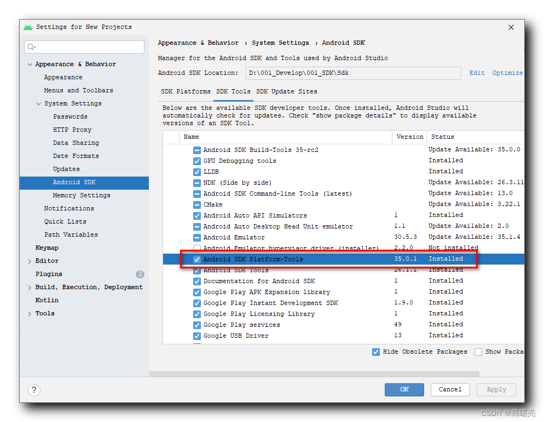Uncheck GPU Debugging tools checkbox
The image size is (544, 422).
pos(196,161)
